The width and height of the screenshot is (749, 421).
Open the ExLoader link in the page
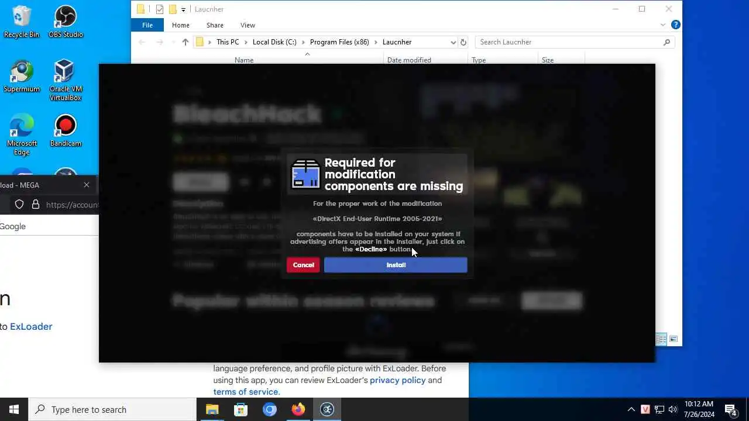[x=31, y=327]
